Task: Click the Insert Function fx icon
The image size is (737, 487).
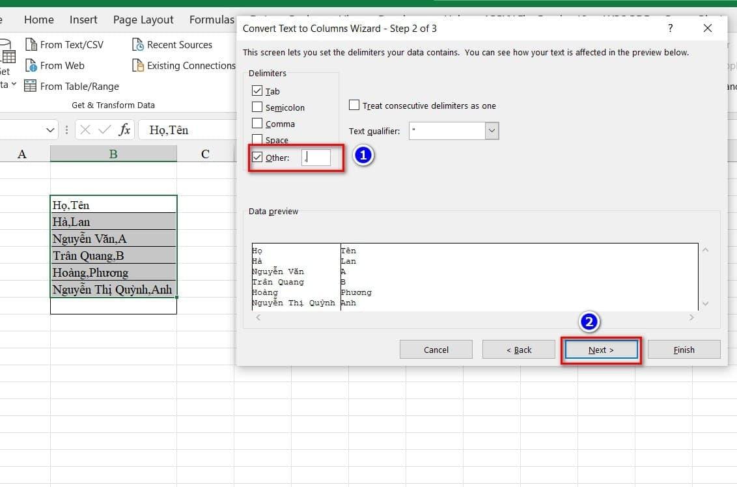Action: [124, 130]
